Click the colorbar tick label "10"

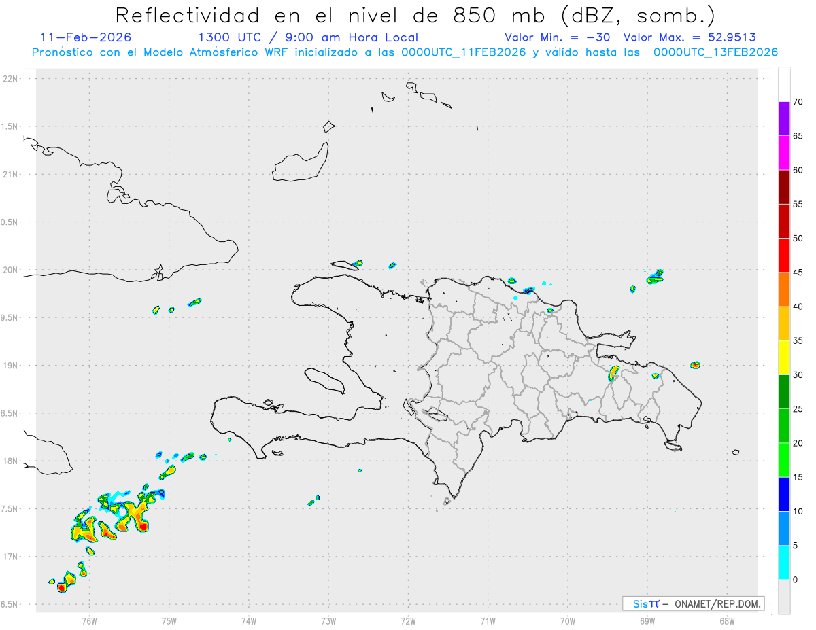(798, 512)
